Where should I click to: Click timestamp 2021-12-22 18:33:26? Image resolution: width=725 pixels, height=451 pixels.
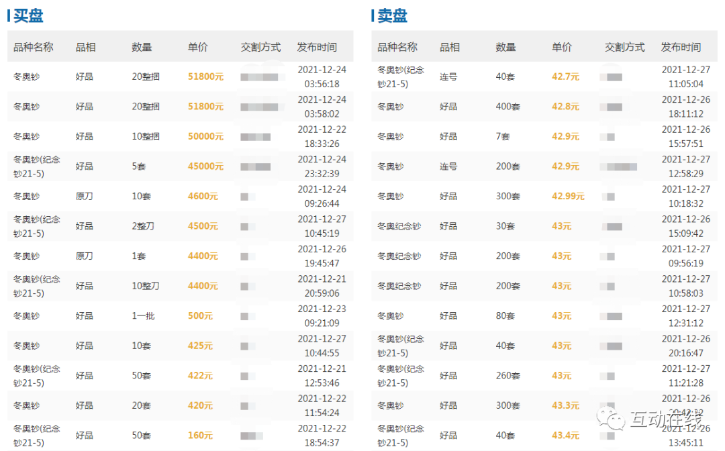(x=322, y=137)
